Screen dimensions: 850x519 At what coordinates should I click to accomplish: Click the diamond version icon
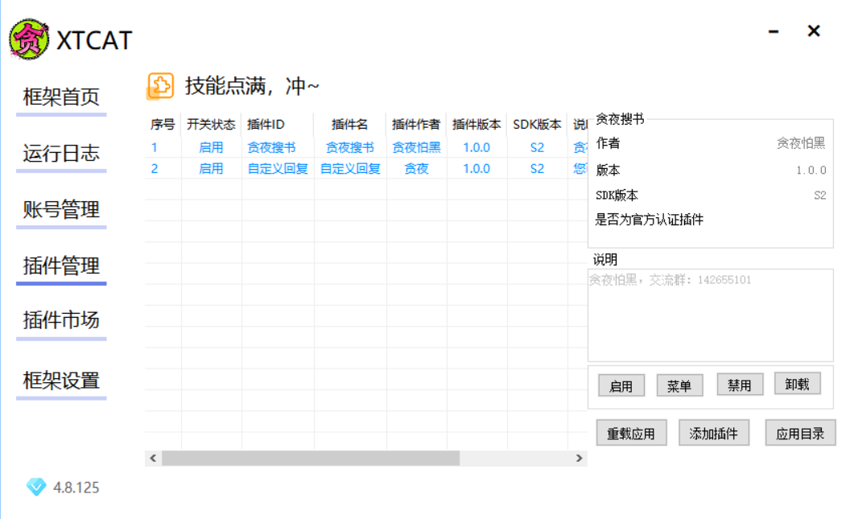click(36, 487)
